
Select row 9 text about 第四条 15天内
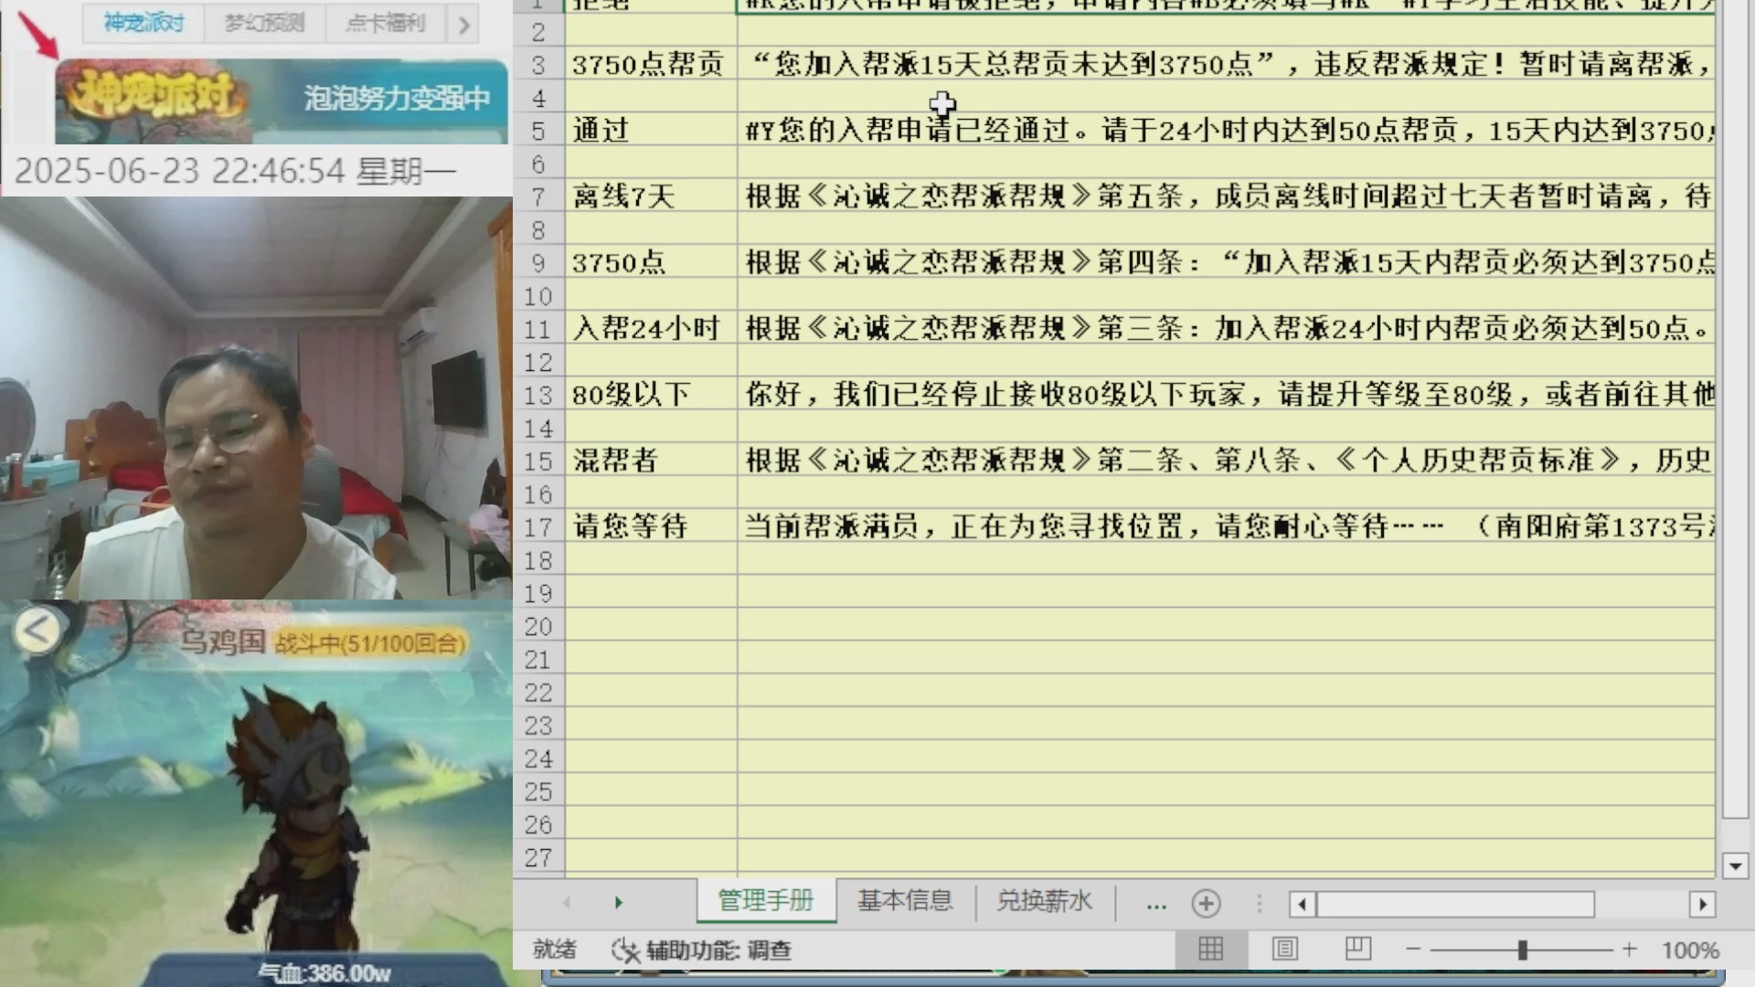1227,262
